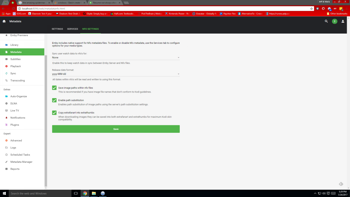Click the Live TV icon in sidebar

6,111
